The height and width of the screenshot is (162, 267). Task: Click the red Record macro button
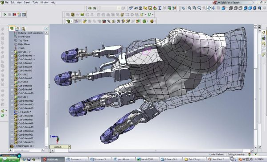pyautogui.click(x=14, y=14)
